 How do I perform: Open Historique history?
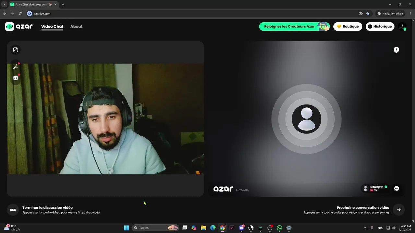click(380, 27)
